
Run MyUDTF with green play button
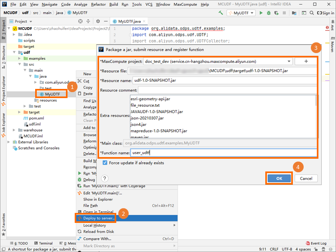tap(261, 13)
